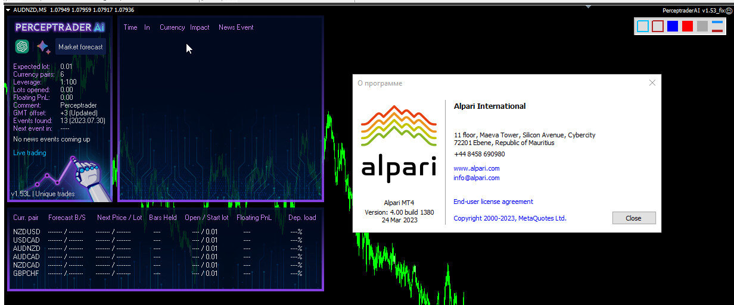Click the Bars Held column header

(x=163, y=218)
